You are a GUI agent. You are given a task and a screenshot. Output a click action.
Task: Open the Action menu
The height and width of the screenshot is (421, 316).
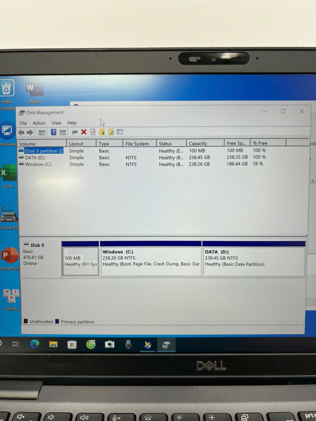coord(39,123)
